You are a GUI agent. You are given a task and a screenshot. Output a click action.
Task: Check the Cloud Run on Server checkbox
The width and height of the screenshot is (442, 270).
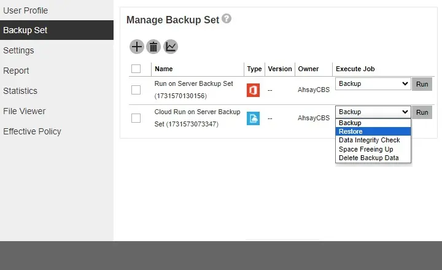coord(136,118)
